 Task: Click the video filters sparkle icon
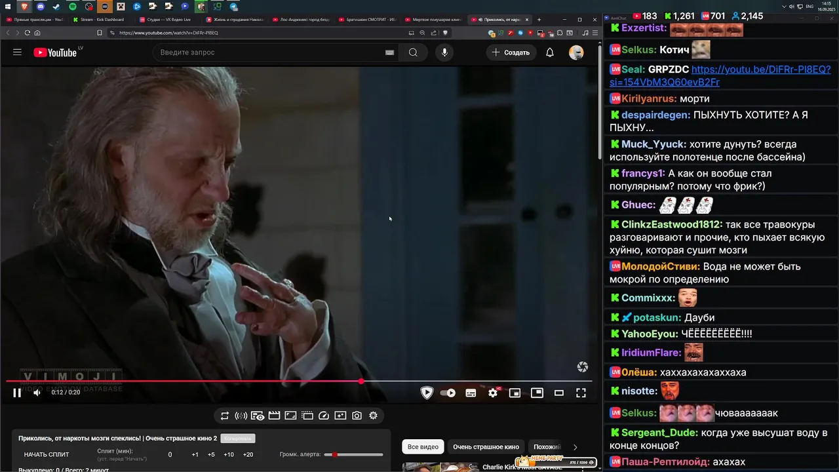coord(340,416)
